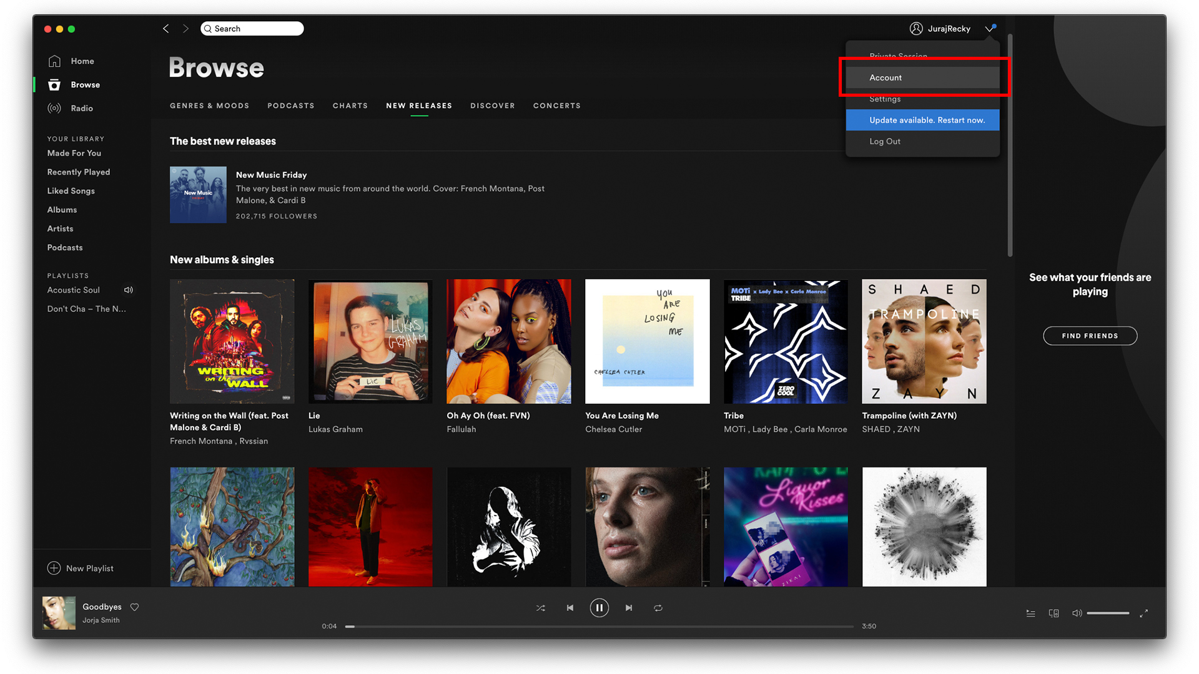Open the Don't Cha playlist

pos(87,309)
